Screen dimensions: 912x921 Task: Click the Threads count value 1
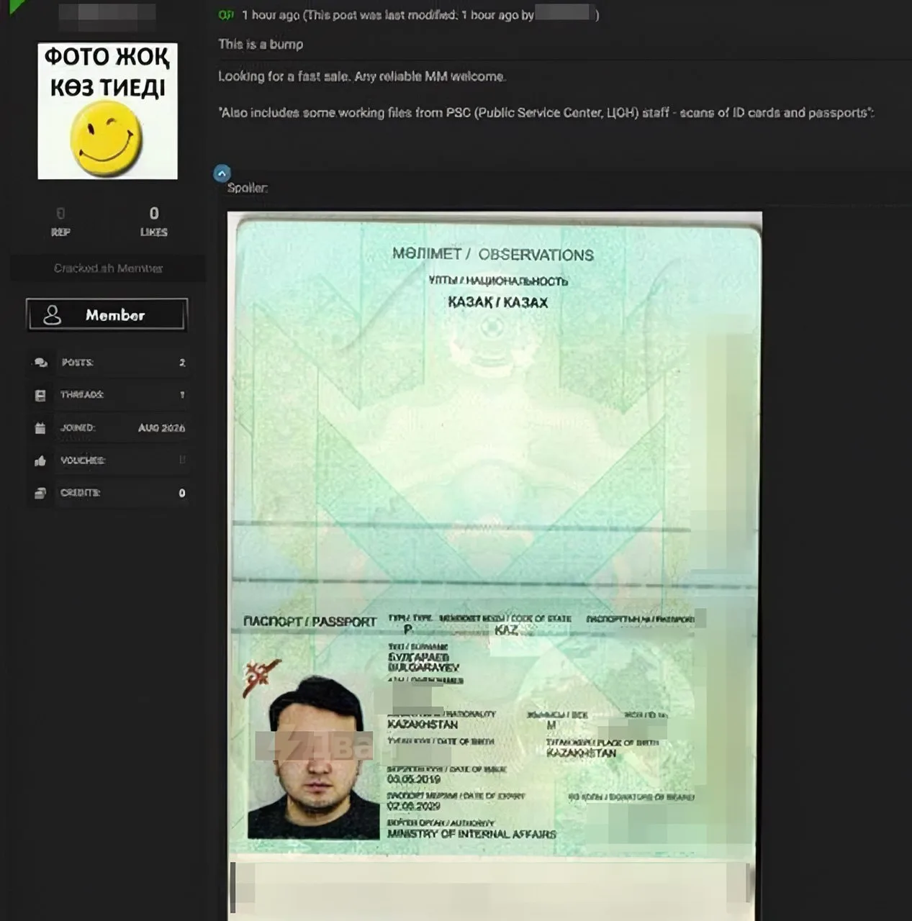click(182, 395)
